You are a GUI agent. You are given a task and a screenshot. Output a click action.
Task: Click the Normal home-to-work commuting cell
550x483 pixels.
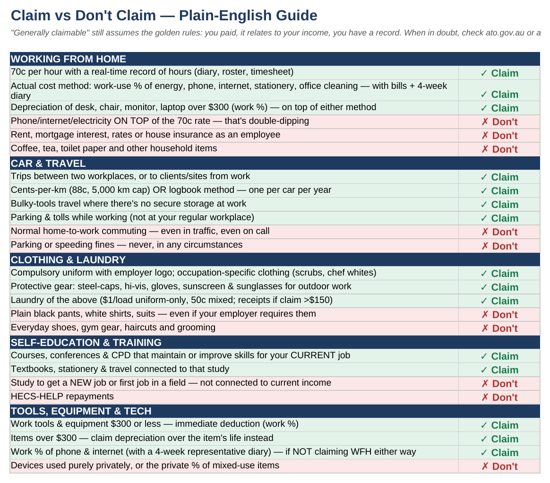[234, 232]
